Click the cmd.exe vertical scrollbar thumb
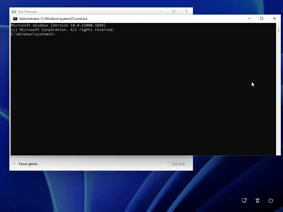 [279, 30]
